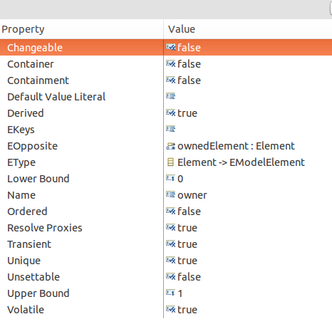This screenshot has width=332, height=329.
Task: Toggle the Volatile true value
Action: coord(187,310)
